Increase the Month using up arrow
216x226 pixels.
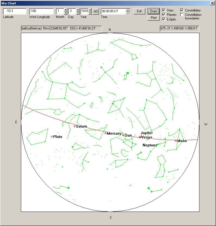[66, 10]
